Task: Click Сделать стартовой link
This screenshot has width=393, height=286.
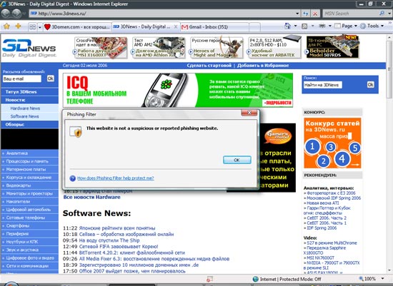Action: (x=209, y=66)
